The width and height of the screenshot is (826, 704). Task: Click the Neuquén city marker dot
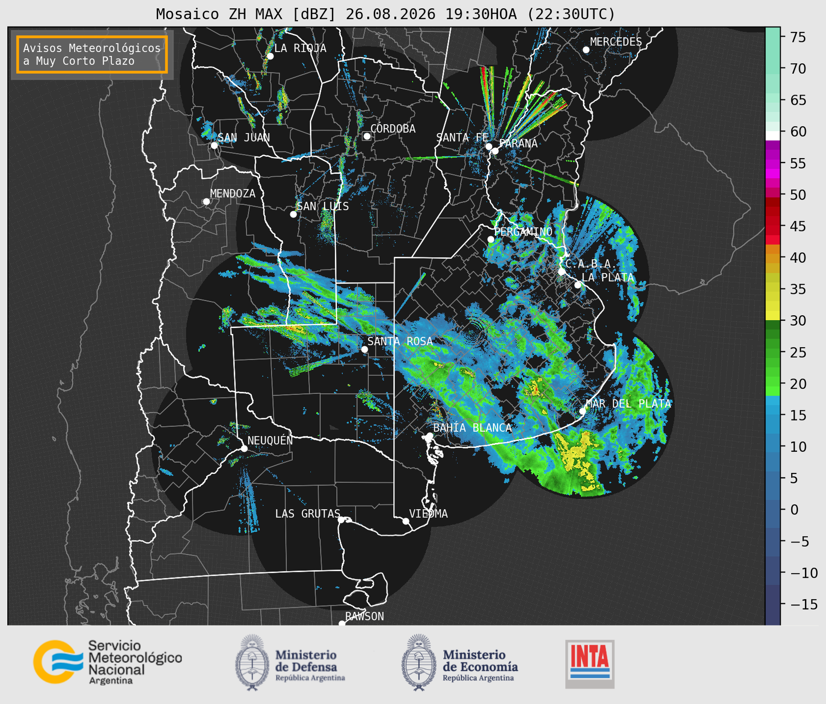pos(244,448)
